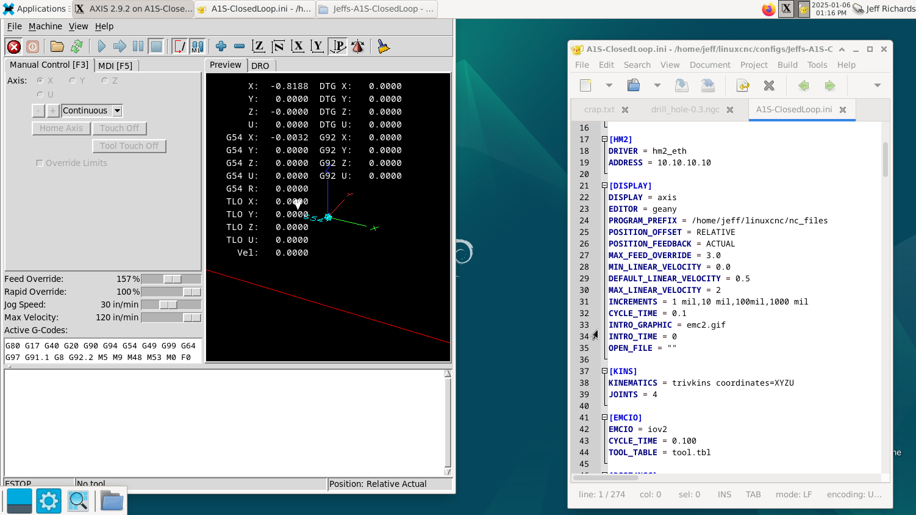Open the AXIS View menu
The width and height of the screenshot is (916, 515).
click(x=78, y=26)
